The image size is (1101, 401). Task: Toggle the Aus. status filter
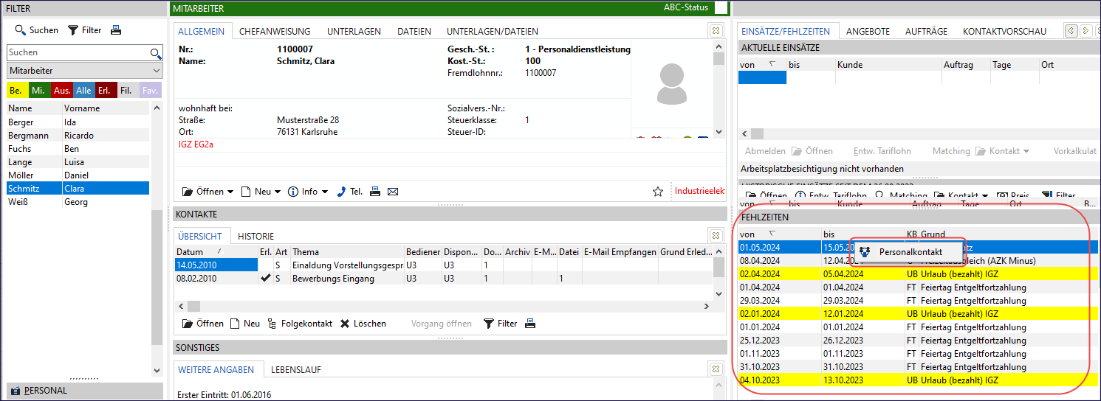62,91
